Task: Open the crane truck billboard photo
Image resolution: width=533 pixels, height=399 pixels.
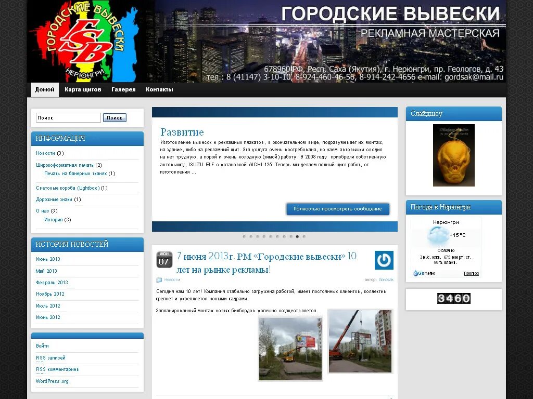Action: pos(359,341)
